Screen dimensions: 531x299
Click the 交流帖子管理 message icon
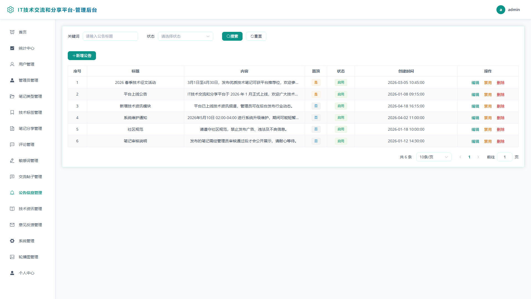[x=12, y=177]
